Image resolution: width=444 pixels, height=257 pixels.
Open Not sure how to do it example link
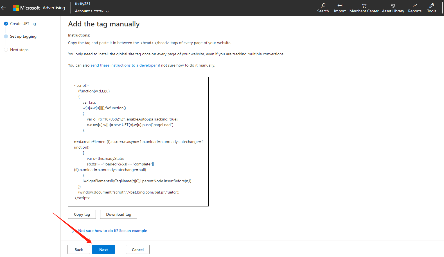[112, 231]
